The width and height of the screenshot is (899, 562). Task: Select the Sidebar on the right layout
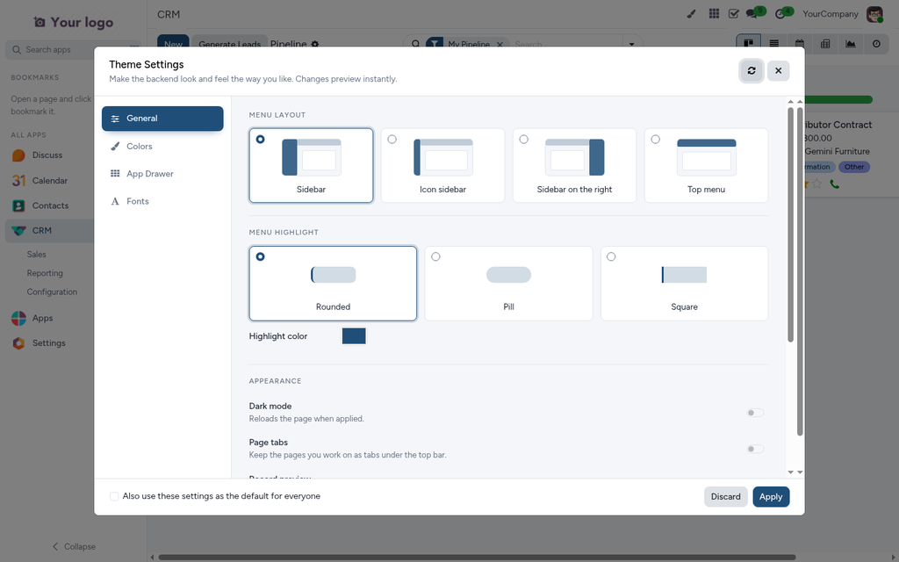[574, 165]
